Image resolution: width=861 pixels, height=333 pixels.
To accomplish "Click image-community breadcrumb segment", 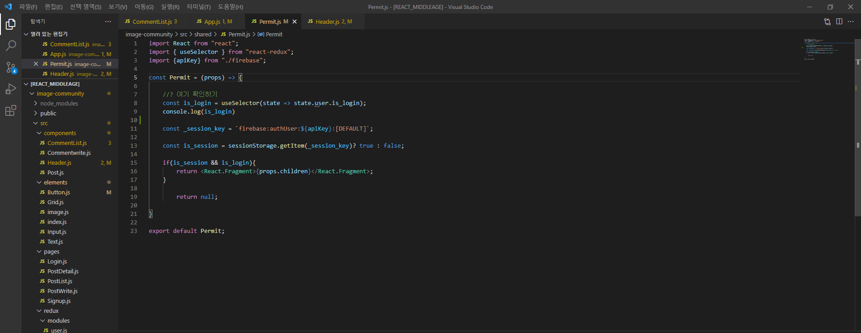I will pyautogui.click(x=149, y=34).
